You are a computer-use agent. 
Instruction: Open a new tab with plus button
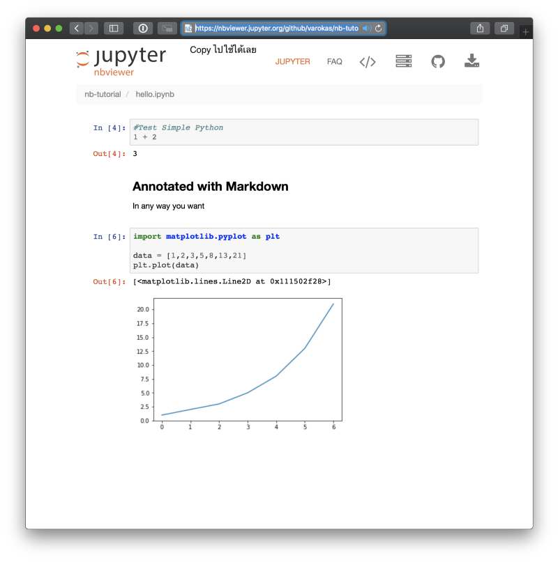click(x=525, y=32)
